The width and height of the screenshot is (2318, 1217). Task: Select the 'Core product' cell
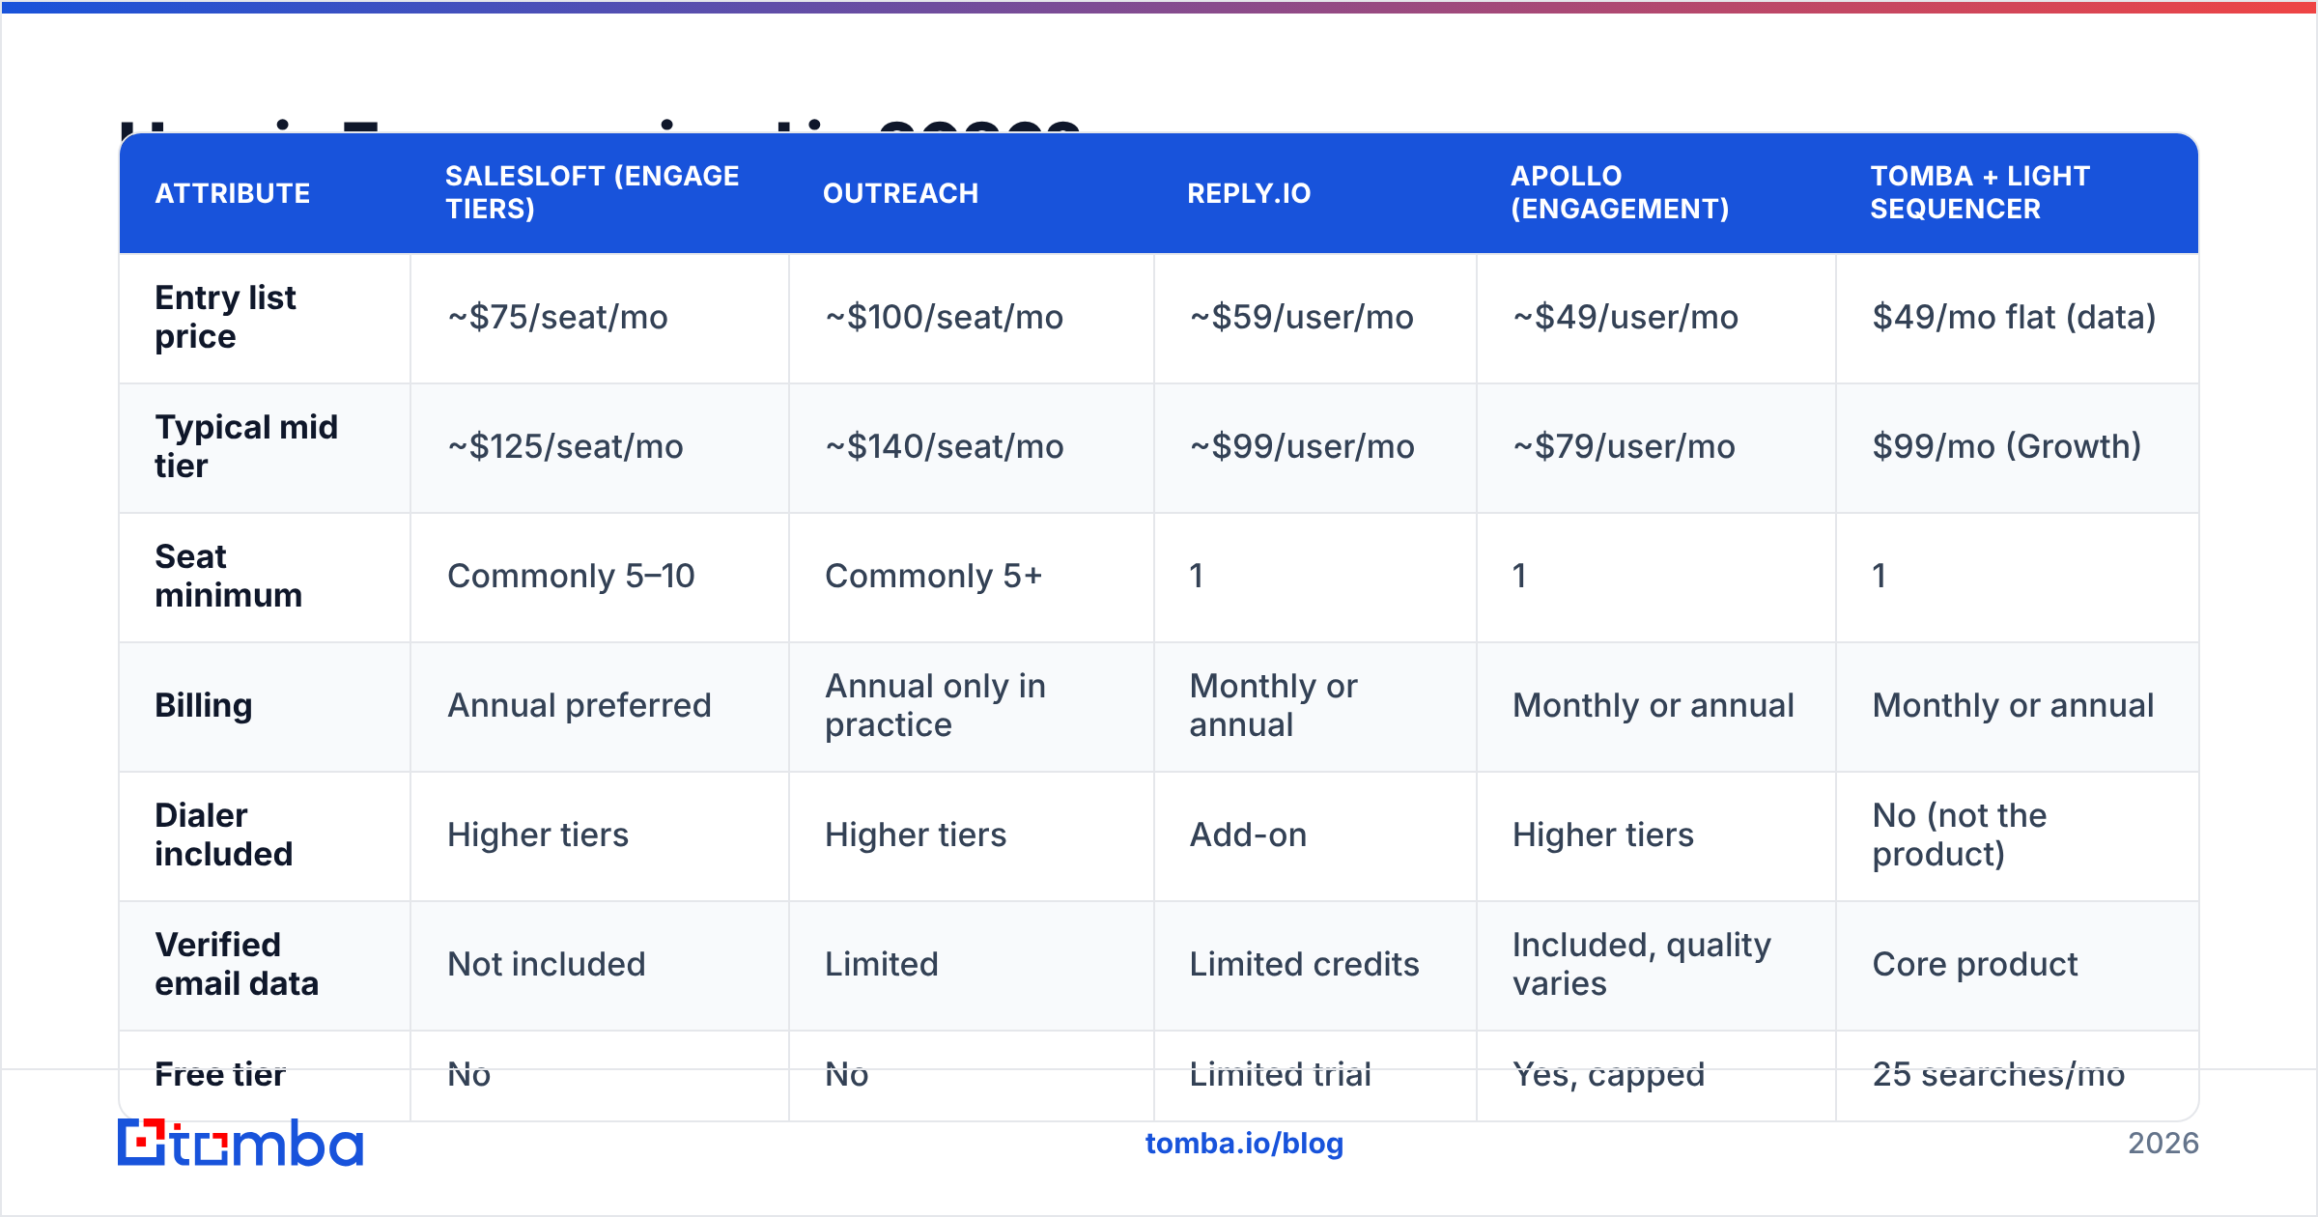tap(1975, 964)
